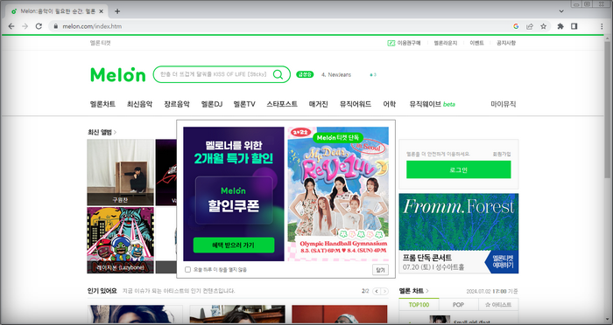Viewport: 613px width, 325px height.
Task: Click the 급상승 badge
Action: click(305, 74)
